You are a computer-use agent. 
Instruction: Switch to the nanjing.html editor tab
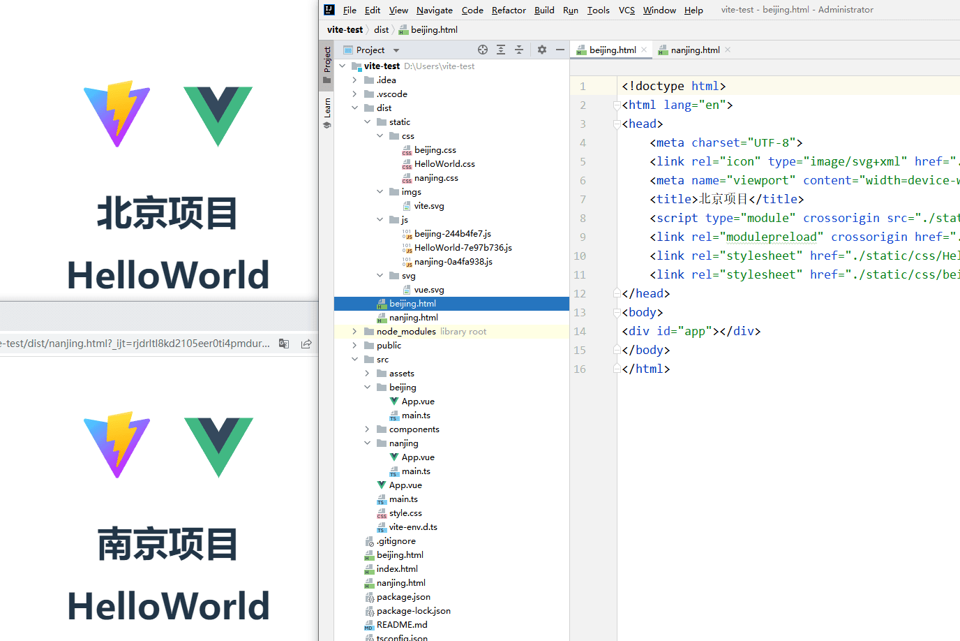click(694, 50)
